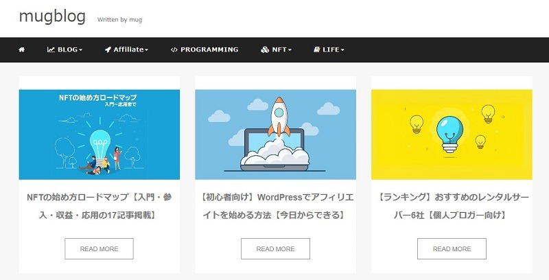Image resolution: width=549 pixels, height=280 pixels.
Task: Expand the LIFE dropdown caret
Action: (342, 51)
